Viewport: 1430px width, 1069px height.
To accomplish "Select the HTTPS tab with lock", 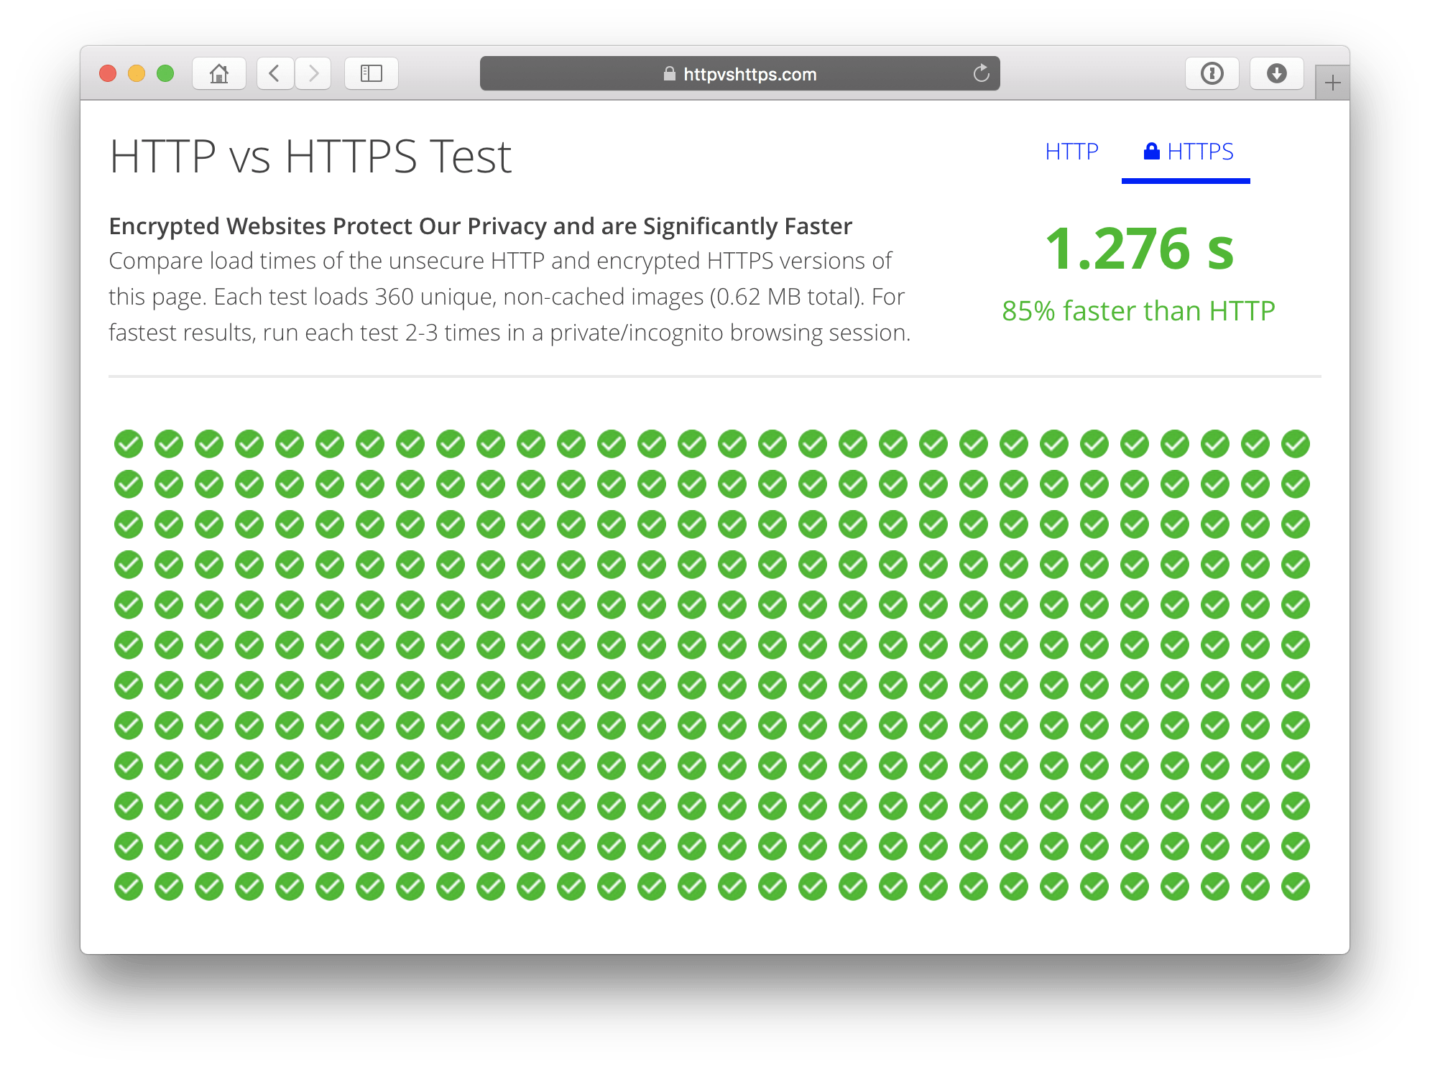I will tap(1188, 152).
